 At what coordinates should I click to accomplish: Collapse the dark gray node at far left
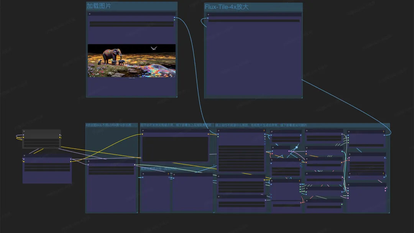coord(24,131)
